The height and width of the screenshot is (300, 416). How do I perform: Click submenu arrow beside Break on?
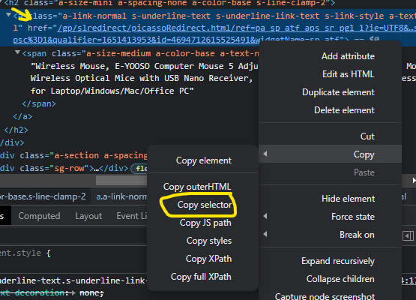[x=265, y=234]
